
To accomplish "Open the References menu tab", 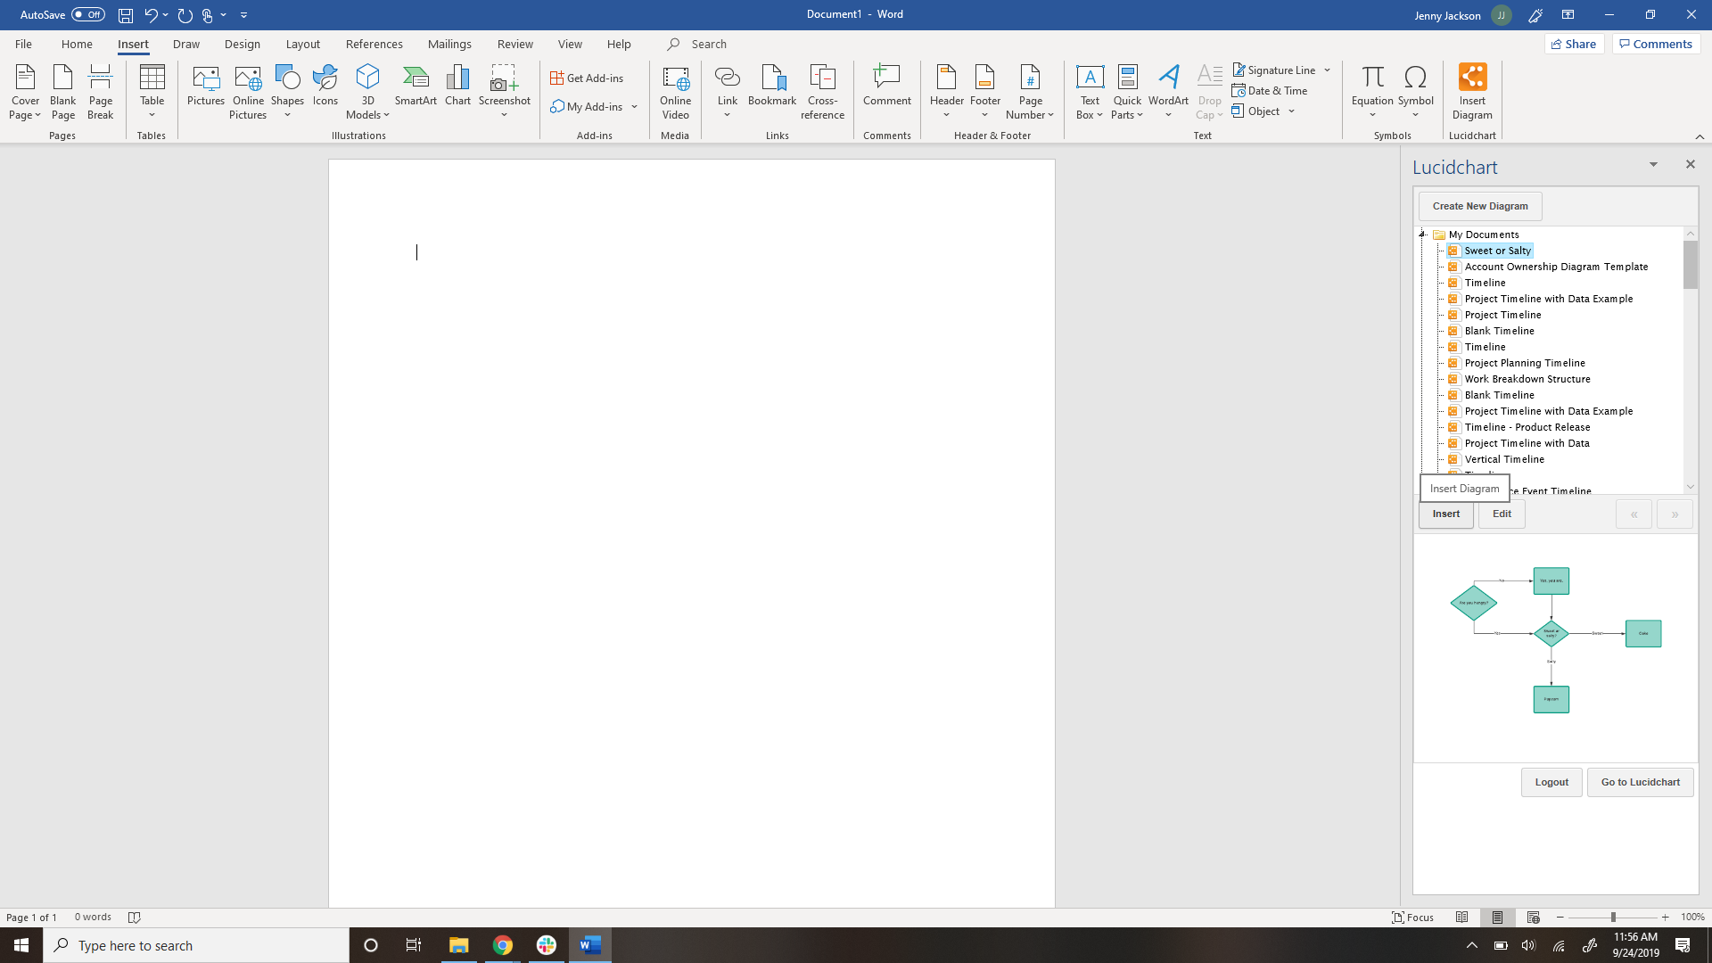I will pyautogui.click(x=374, y=44).
